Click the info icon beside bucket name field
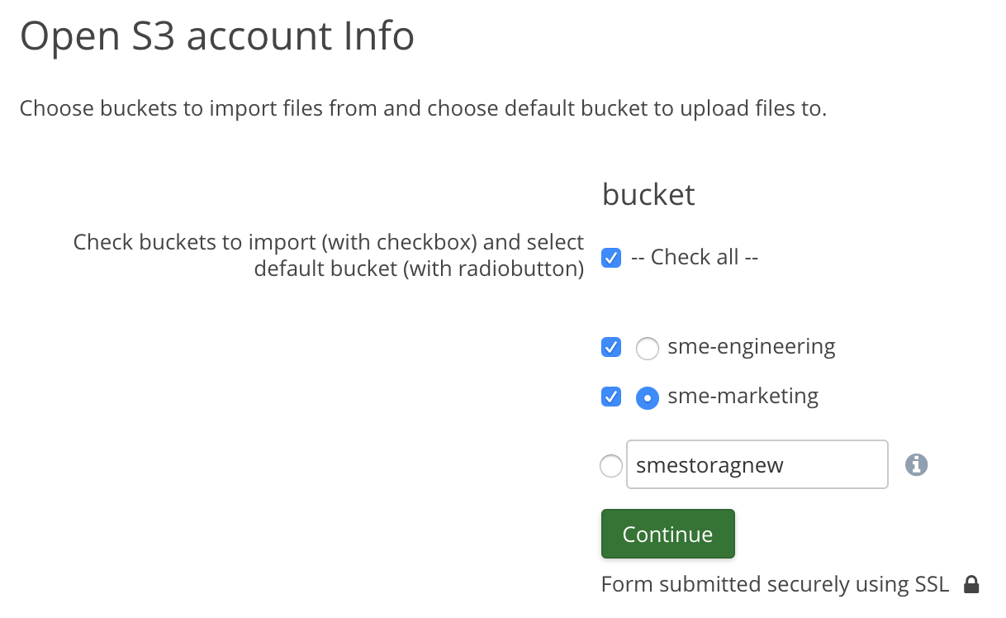This screenshot has height=618, width=1006. tap(916, 465)
